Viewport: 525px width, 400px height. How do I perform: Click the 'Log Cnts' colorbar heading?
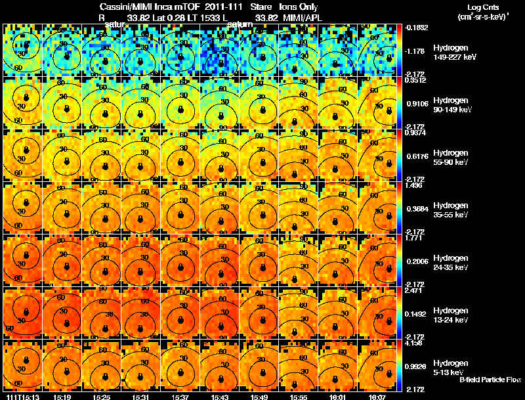tap(483, 7)
